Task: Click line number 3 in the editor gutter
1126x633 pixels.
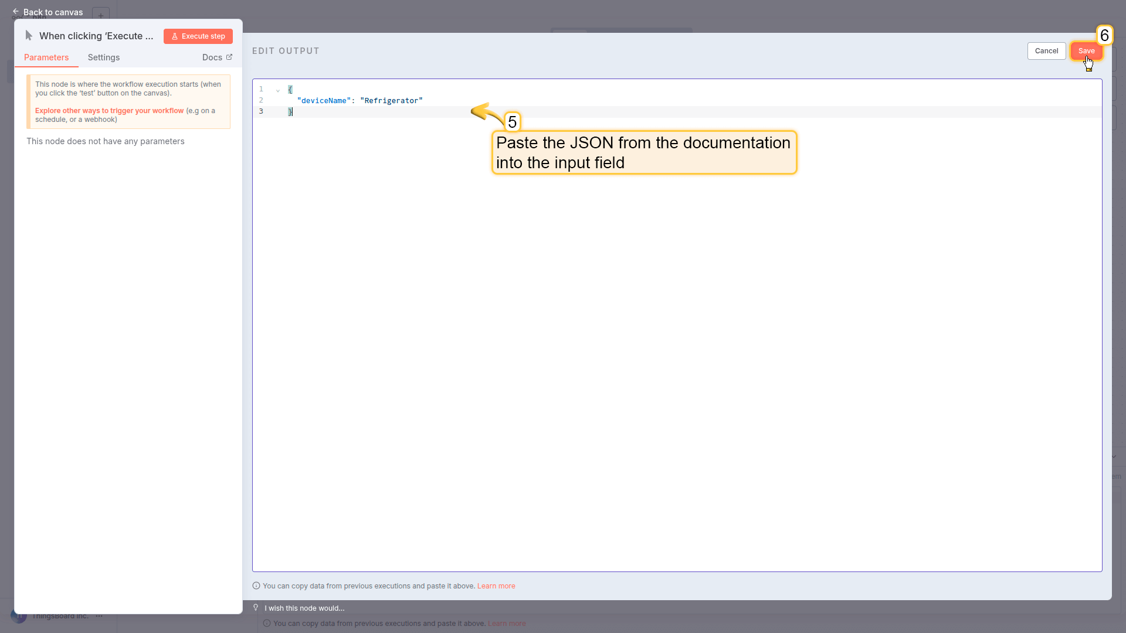Action: pyautogui.click(x=261, y=111)
